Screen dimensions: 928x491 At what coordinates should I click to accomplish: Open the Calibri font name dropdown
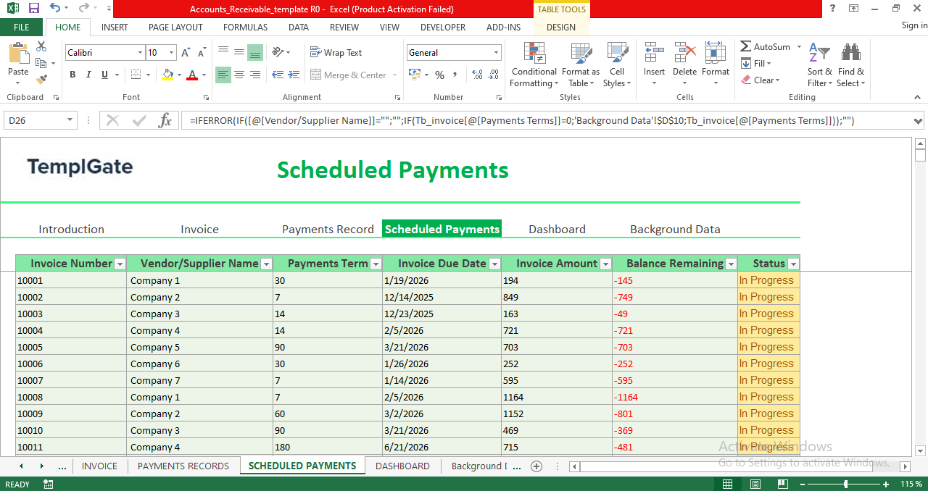tap(140, 53)
